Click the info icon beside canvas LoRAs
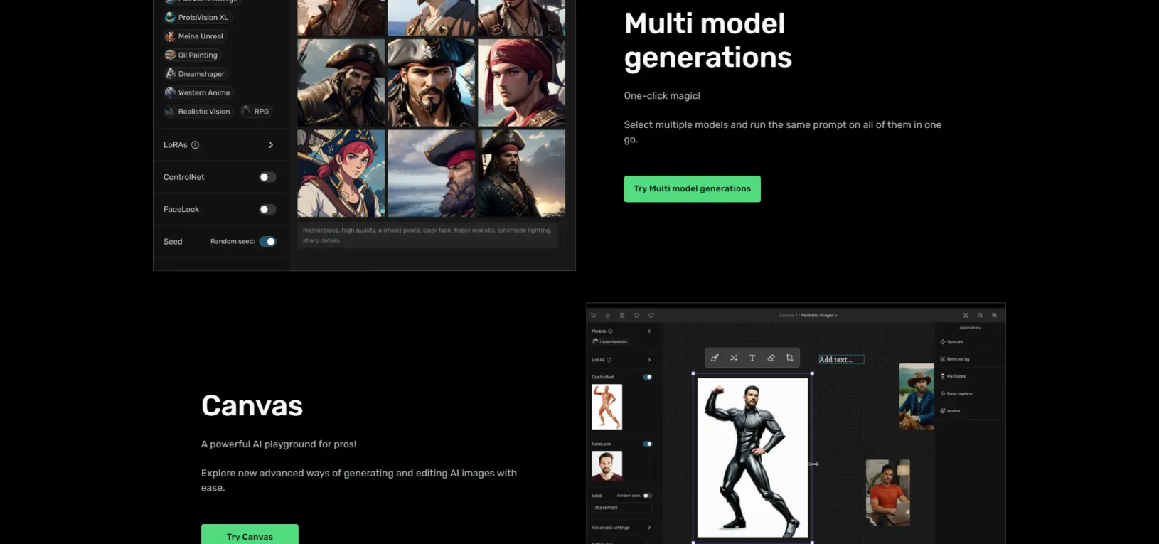 click(609, 360)
